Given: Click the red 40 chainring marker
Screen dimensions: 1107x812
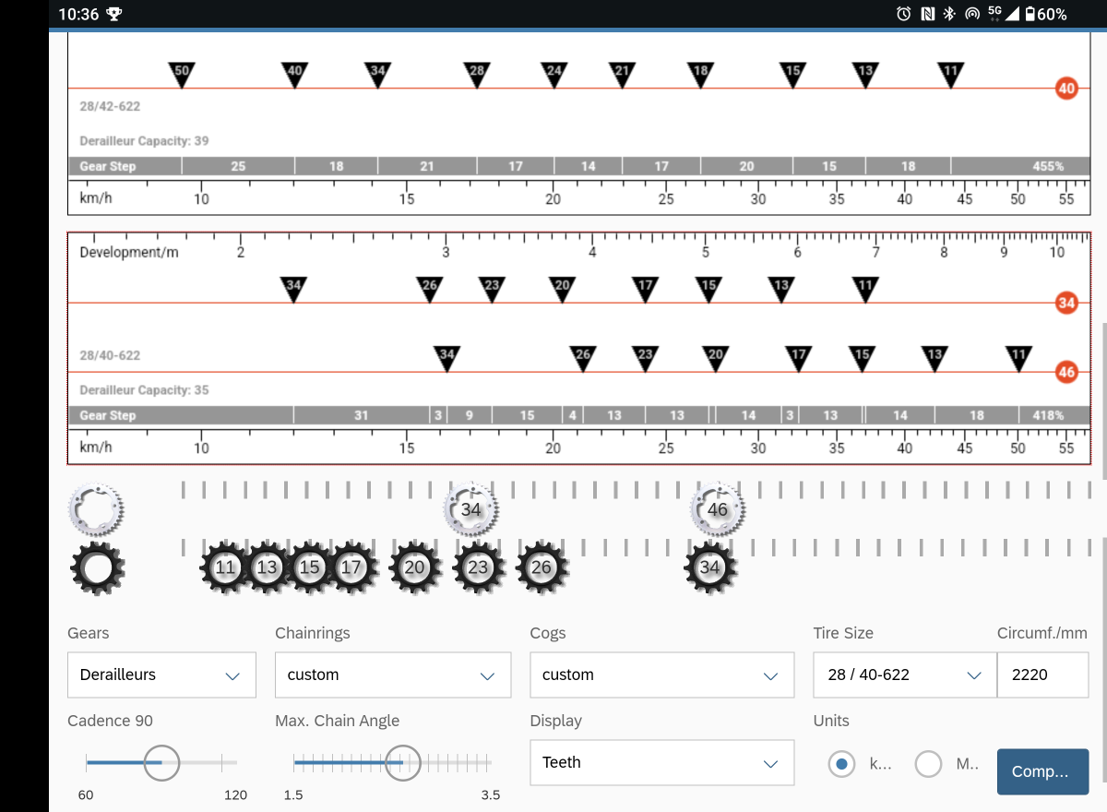Looking at the screenshot, I should point(1066,89).
